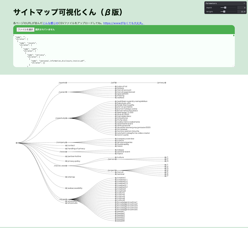
Task: Click the /sitemap node circle
Action: (66, 177)
